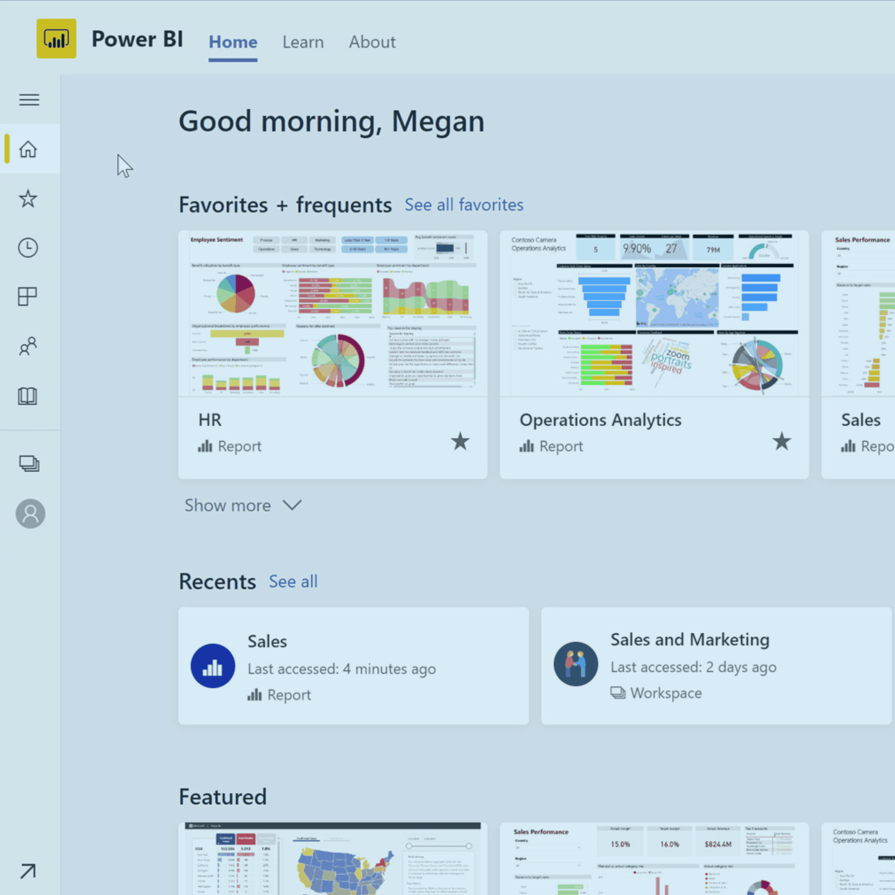Click 'Last accessed: 2 days ago' text
Screen dimensions: 895x895
[x=693, y=667]
